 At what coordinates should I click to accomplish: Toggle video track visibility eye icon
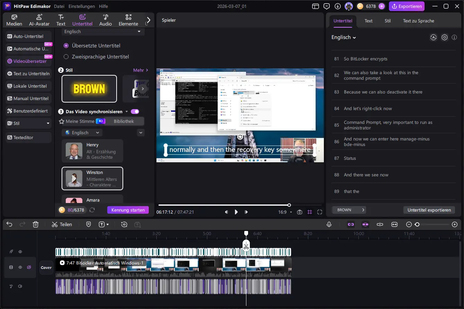pos(20,267)
